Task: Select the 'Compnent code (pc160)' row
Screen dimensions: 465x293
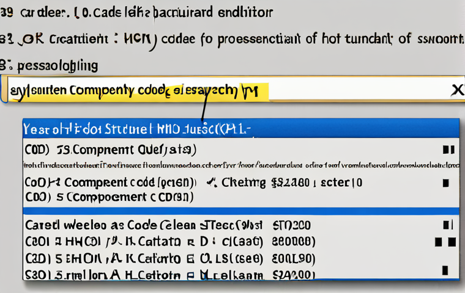Action: [x=110, y=182]
